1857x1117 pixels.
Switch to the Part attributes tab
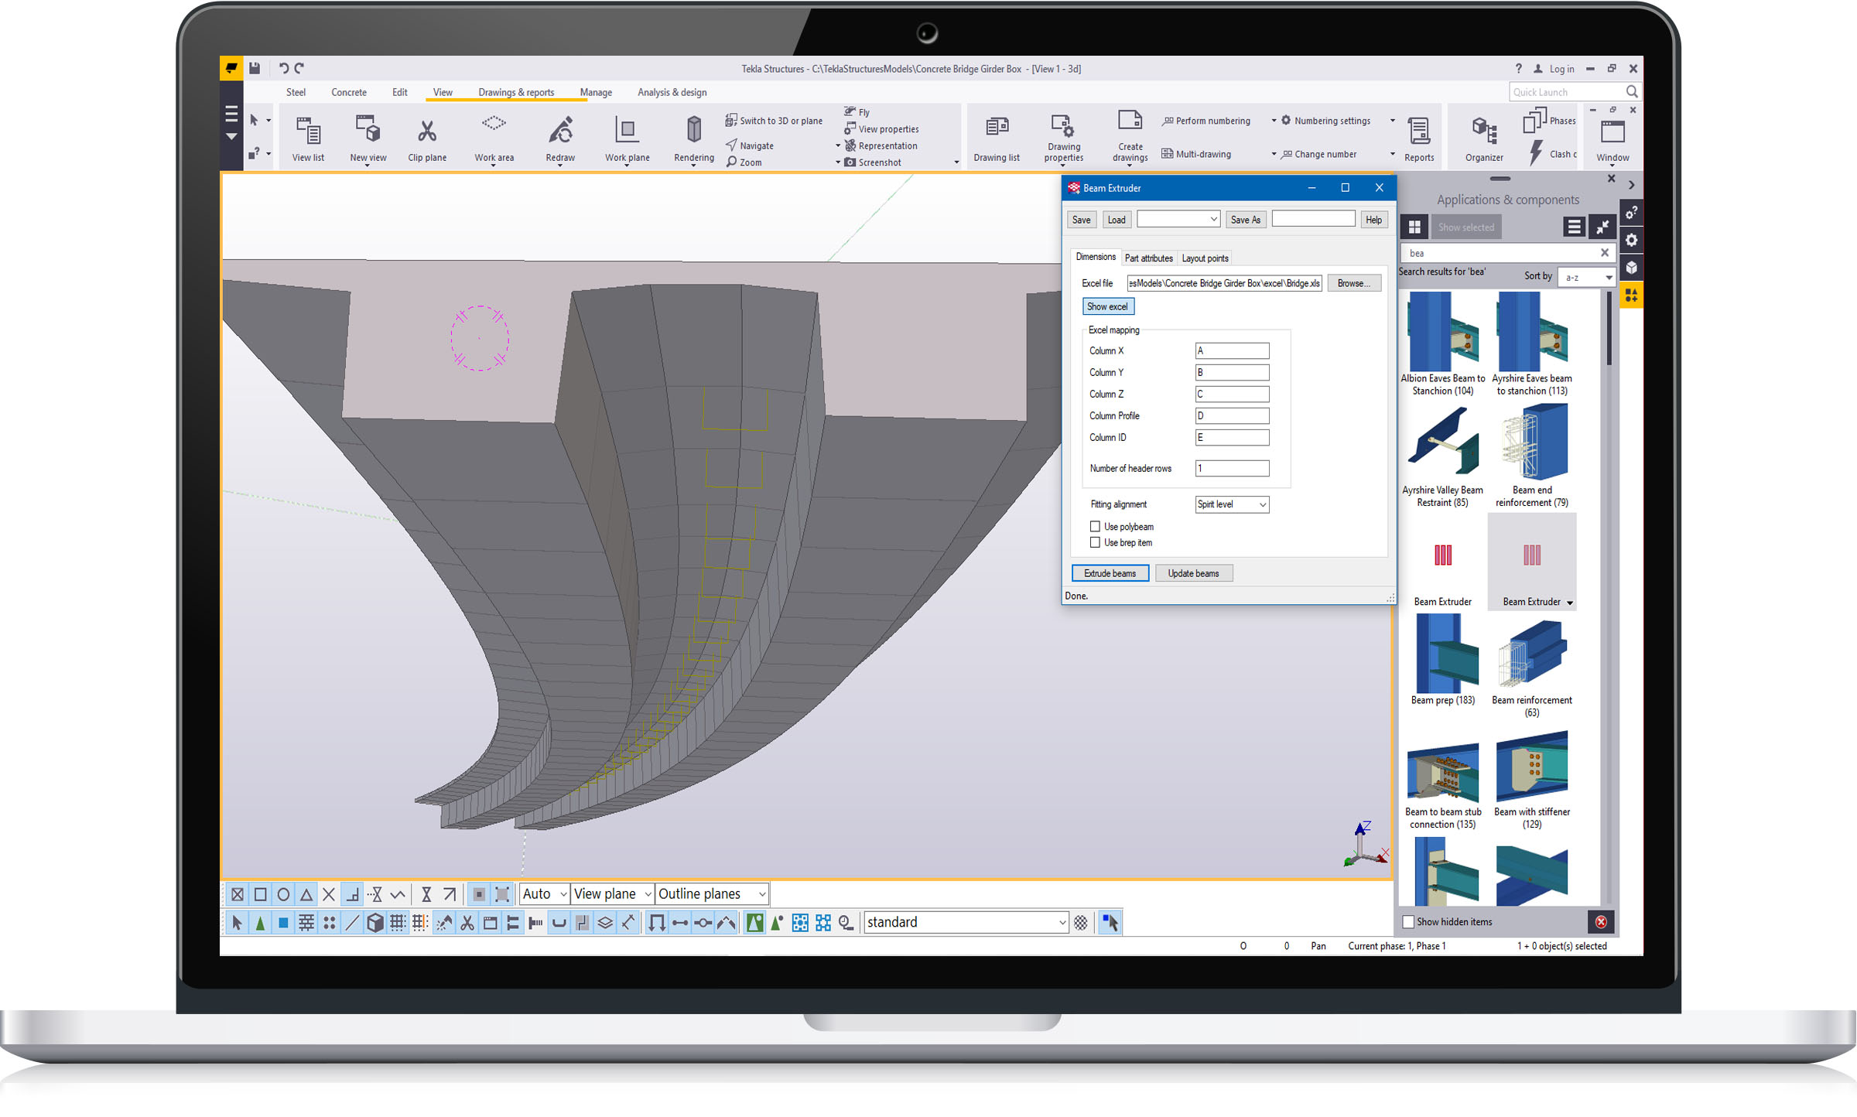[1148, 258]
